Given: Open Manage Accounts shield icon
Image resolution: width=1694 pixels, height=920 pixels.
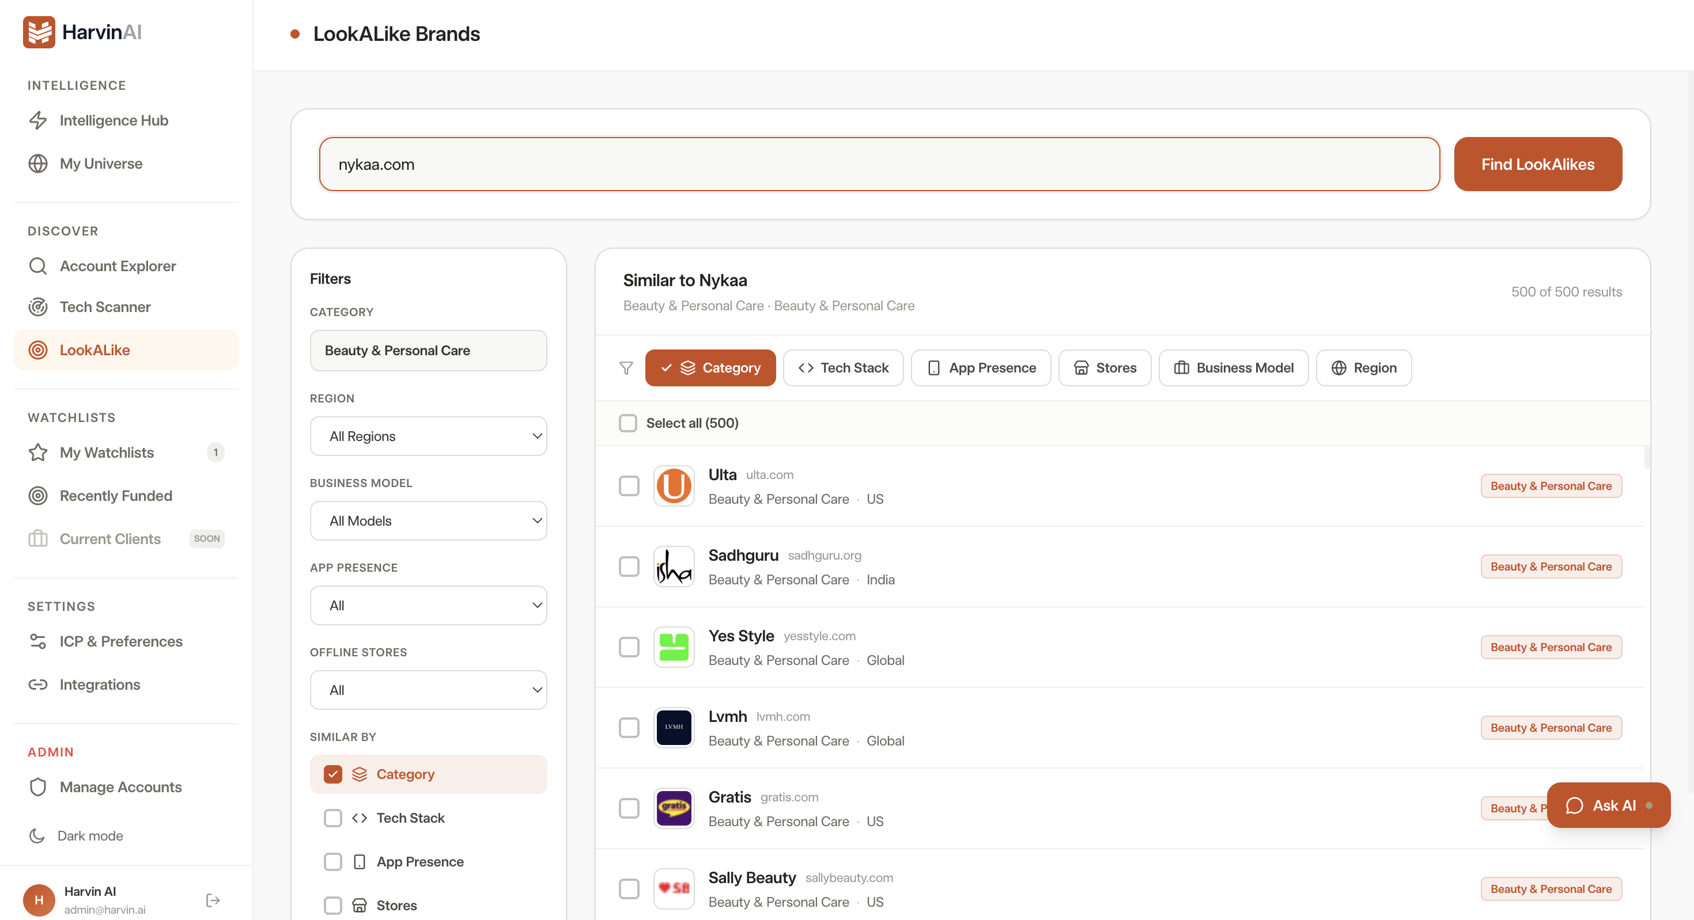Looking at the screenshot, I should 37,786.
